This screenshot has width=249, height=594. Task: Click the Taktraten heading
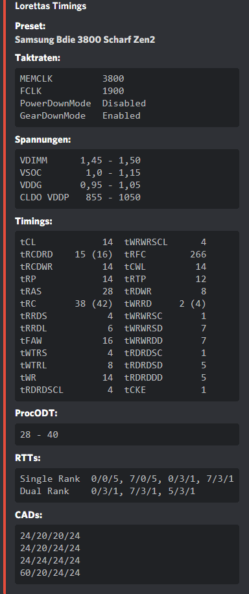(x=38, y=58)
